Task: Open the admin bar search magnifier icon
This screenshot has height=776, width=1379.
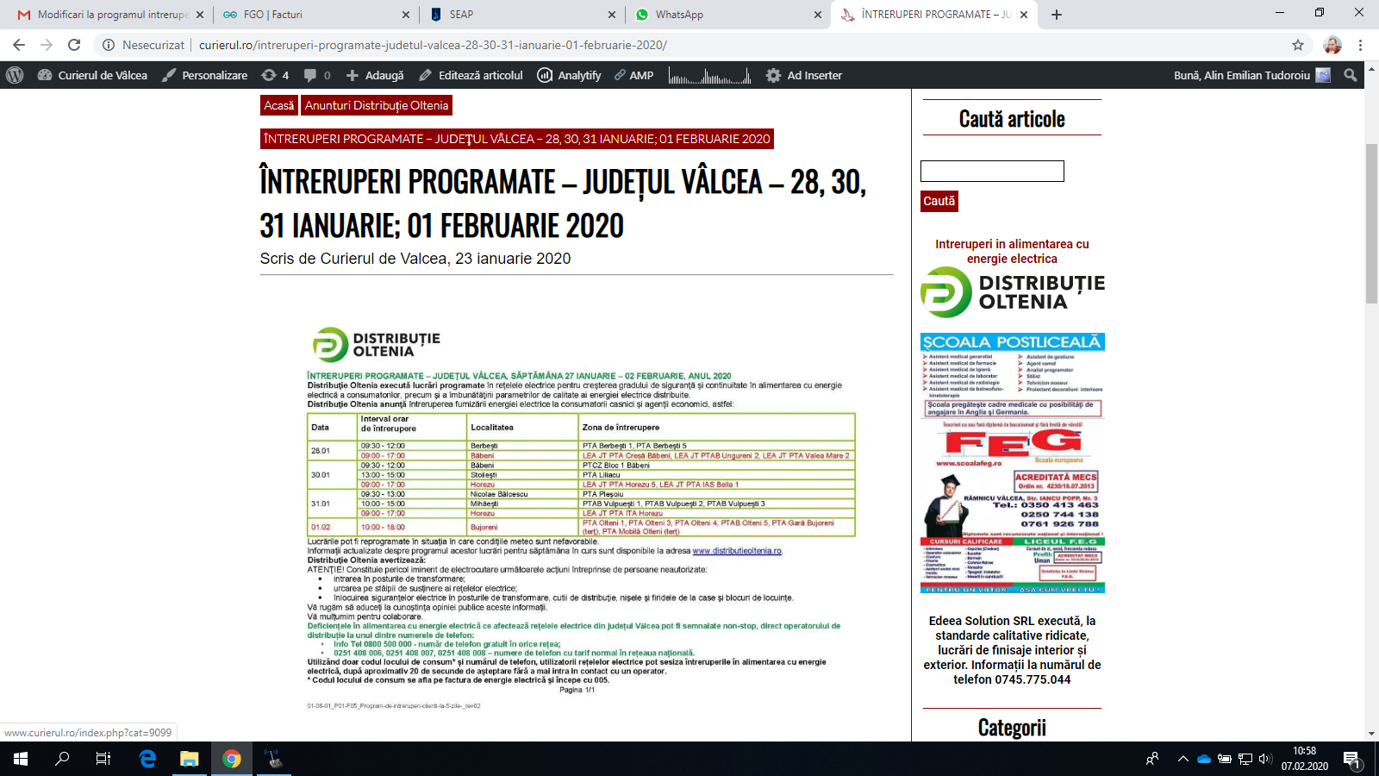Action: pos(1351,75)
